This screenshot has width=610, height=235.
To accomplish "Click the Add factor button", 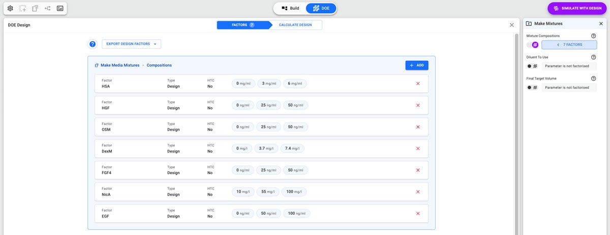I will pos(417,65).
